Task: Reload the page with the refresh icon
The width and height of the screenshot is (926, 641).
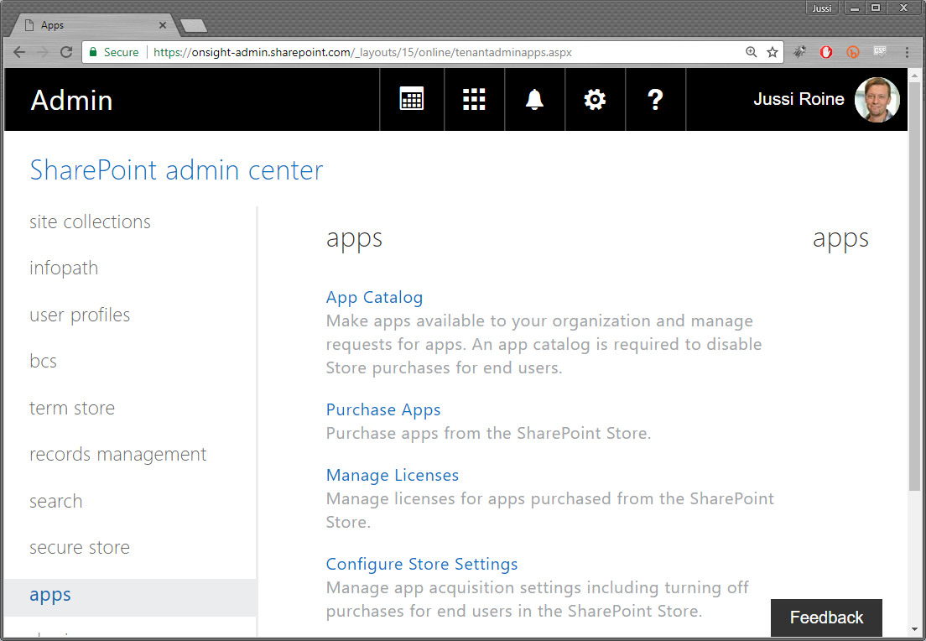Action: point(66,52)
